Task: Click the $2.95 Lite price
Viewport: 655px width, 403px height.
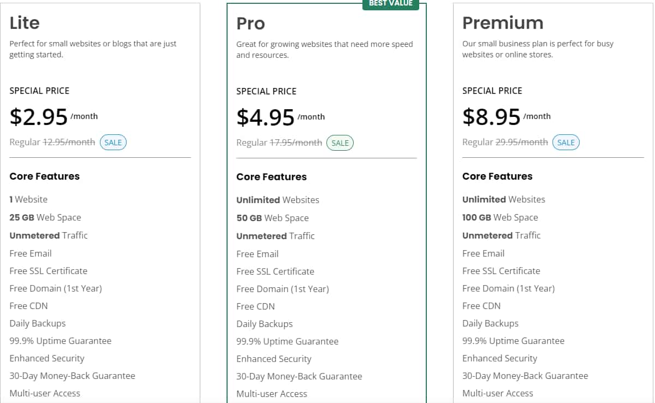Action: point(38,117)
